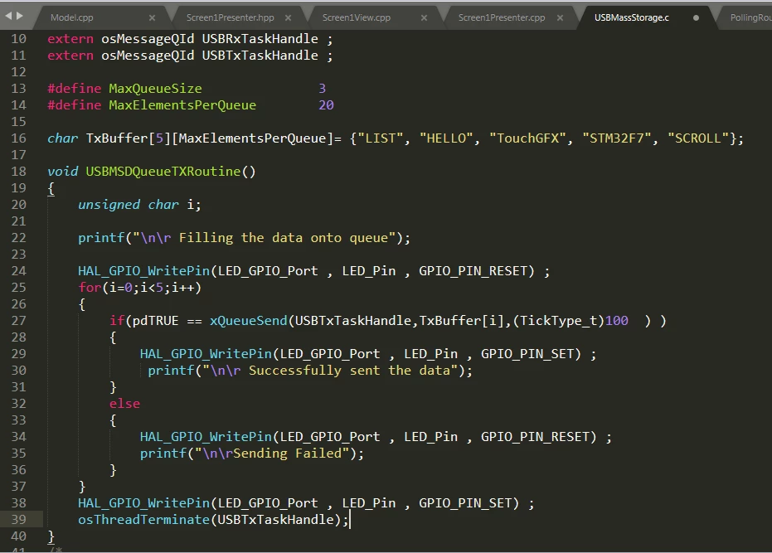This screenshot has width=772, height=553.
Task: Click the else keyword on line 32
Action: (x=124, y=404)
